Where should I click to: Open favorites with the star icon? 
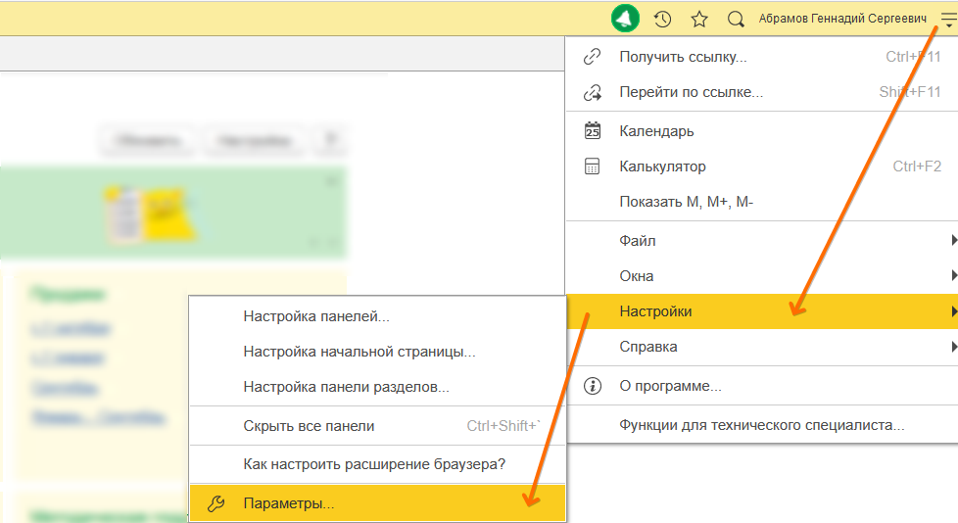click(699, 19)
